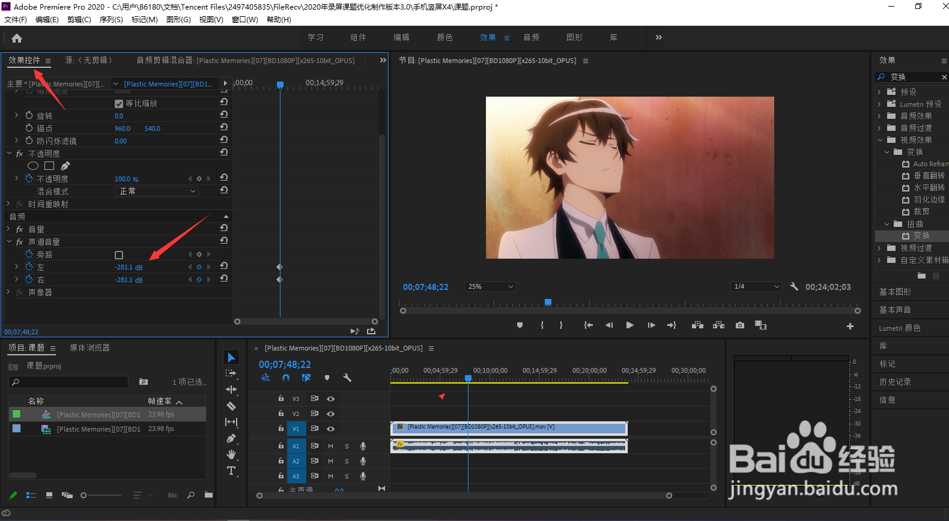Image resolution: width=949 pixels, height=521 pixels.
Task: Select the Selection tool arrow
Action: pyautogui.click(x=231, y=358)
